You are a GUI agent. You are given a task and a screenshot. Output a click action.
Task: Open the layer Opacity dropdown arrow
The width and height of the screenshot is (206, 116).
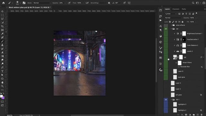click(196, 18)
